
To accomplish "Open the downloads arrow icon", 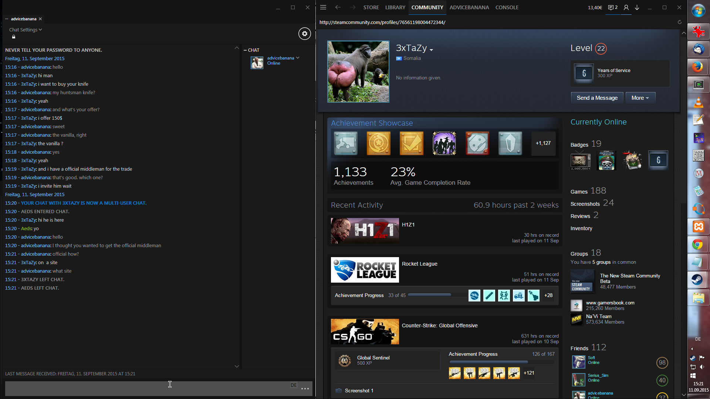I will pyautogui.click(x=637, y=7).
